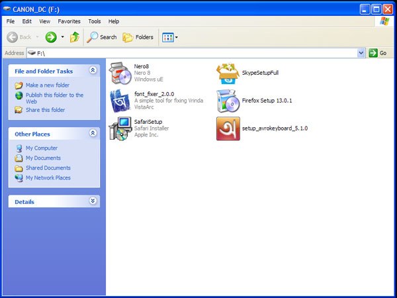Image resolution: width=397 pixels, height=298 pixels.
Task: Open the View menu
Action: [44, 21]
